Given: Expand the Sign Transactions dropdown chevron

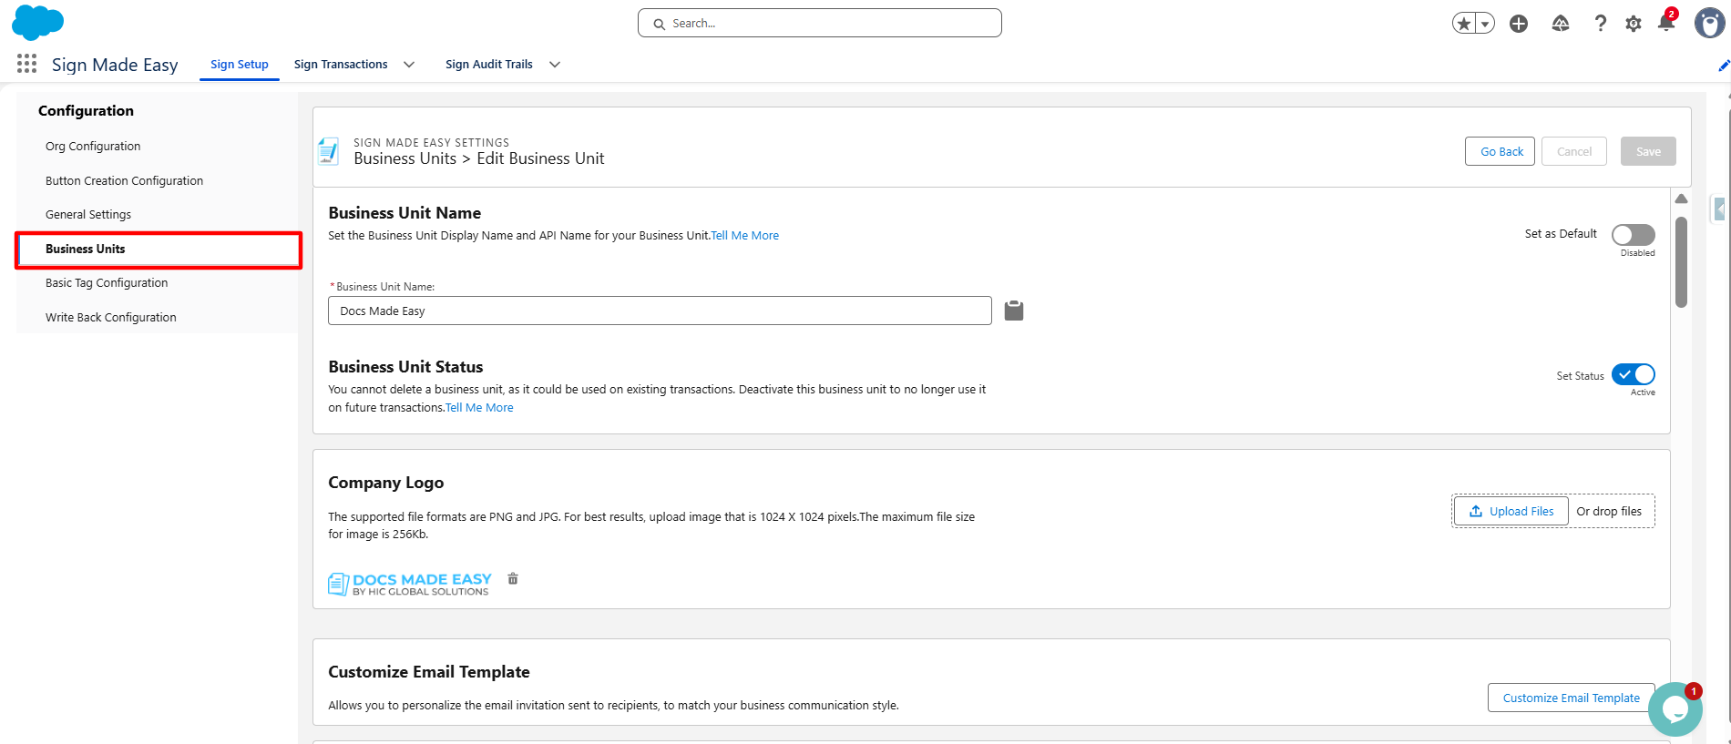Looking at the screenshot, I should point(409,65).
